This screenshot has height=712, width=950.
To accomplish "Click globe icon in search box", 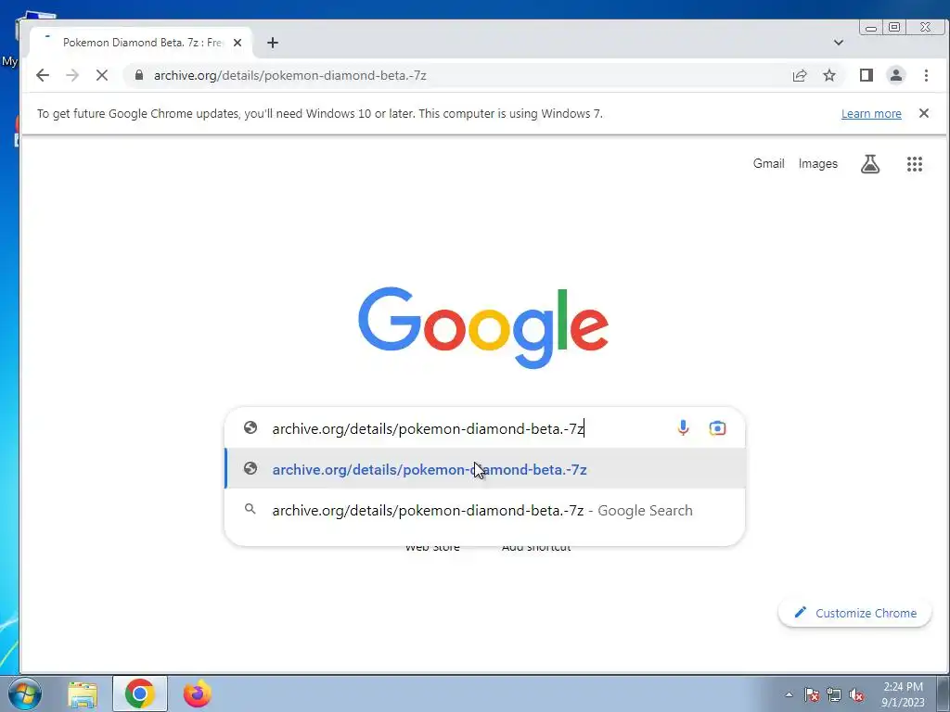I will click(250, 427).
